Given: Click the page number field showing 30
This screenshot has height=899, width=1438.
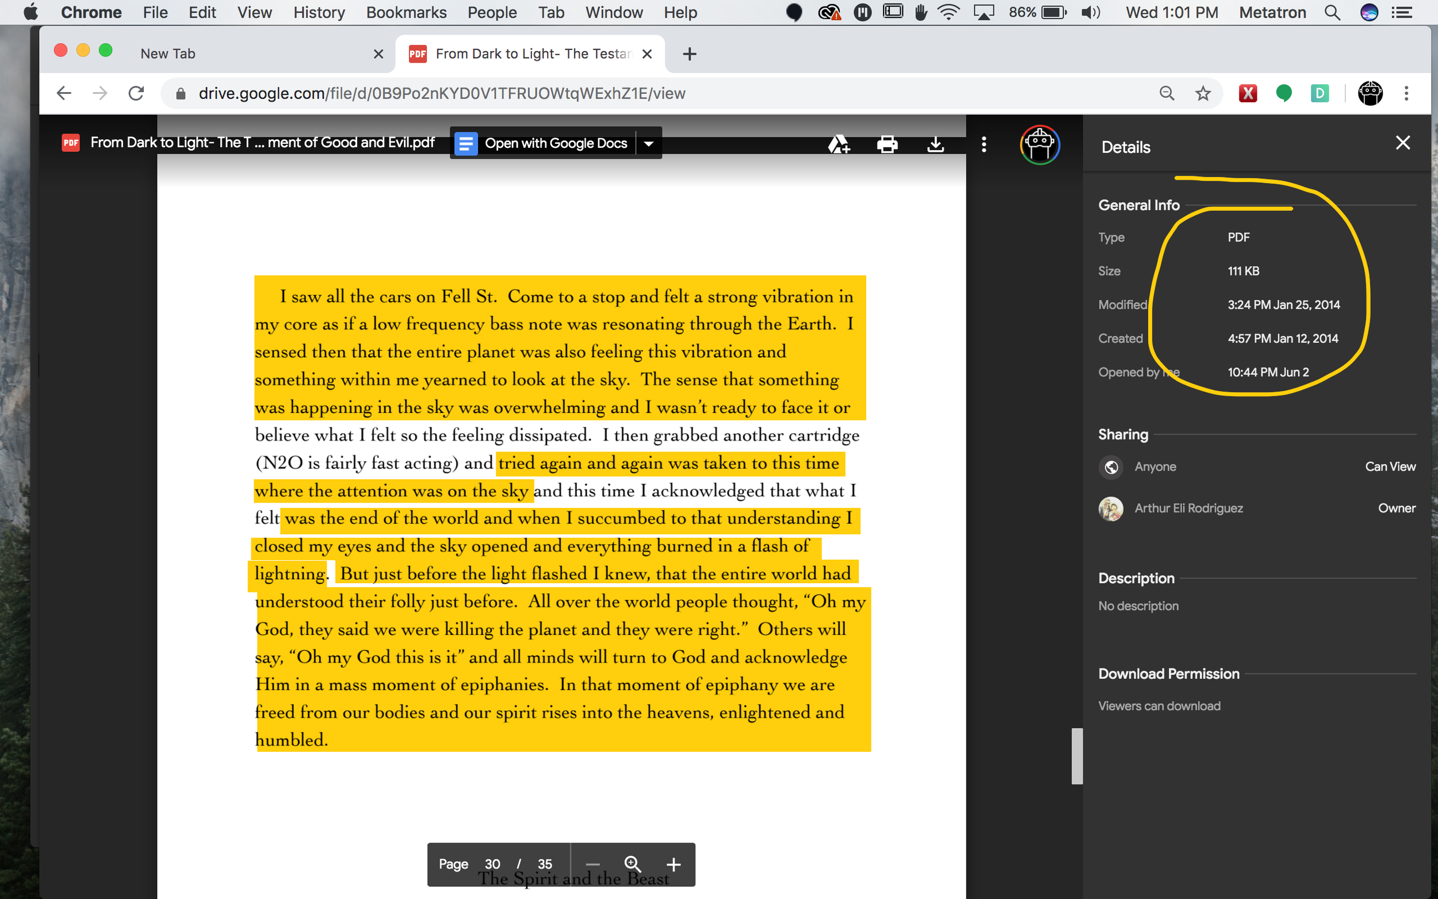Looking at the screenshot, I should click(x=492, y=864).
